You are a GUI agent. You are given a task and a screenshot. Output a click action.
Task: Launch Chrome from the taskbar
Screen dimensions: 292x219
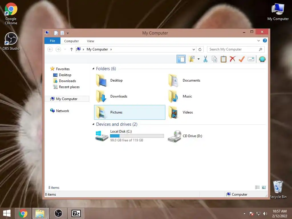click(x=23, y=213)
